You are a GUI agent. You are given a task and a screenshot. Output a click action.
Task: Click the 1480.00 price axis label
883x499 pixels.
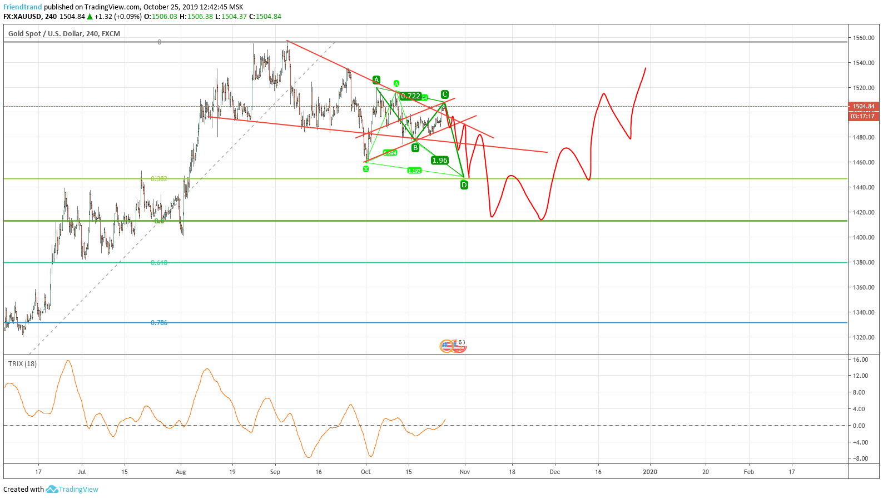click(x=864, y=137)
